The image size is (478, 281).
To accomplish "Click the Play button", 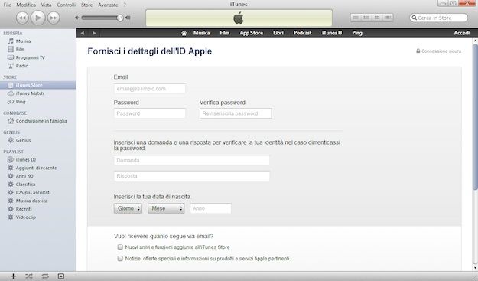I will [38, 18].
